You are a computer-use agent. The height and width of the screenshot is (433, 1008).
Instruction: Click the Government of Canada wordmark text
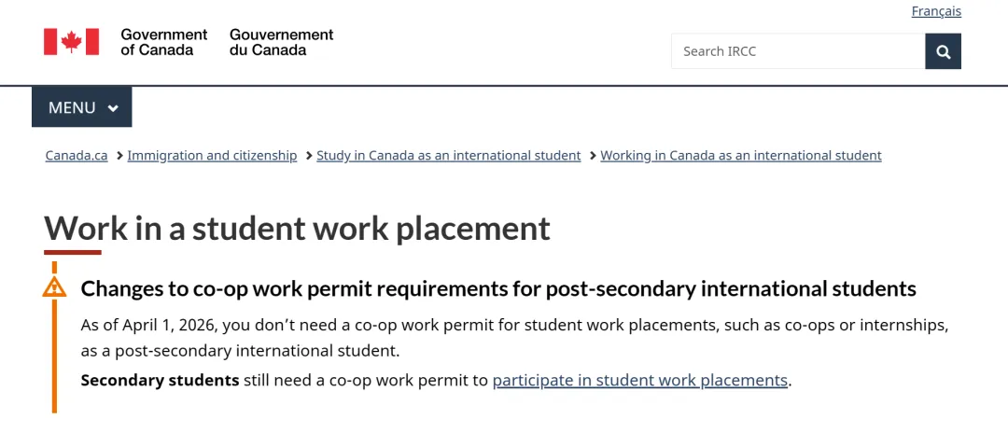(x=163, y=42)
